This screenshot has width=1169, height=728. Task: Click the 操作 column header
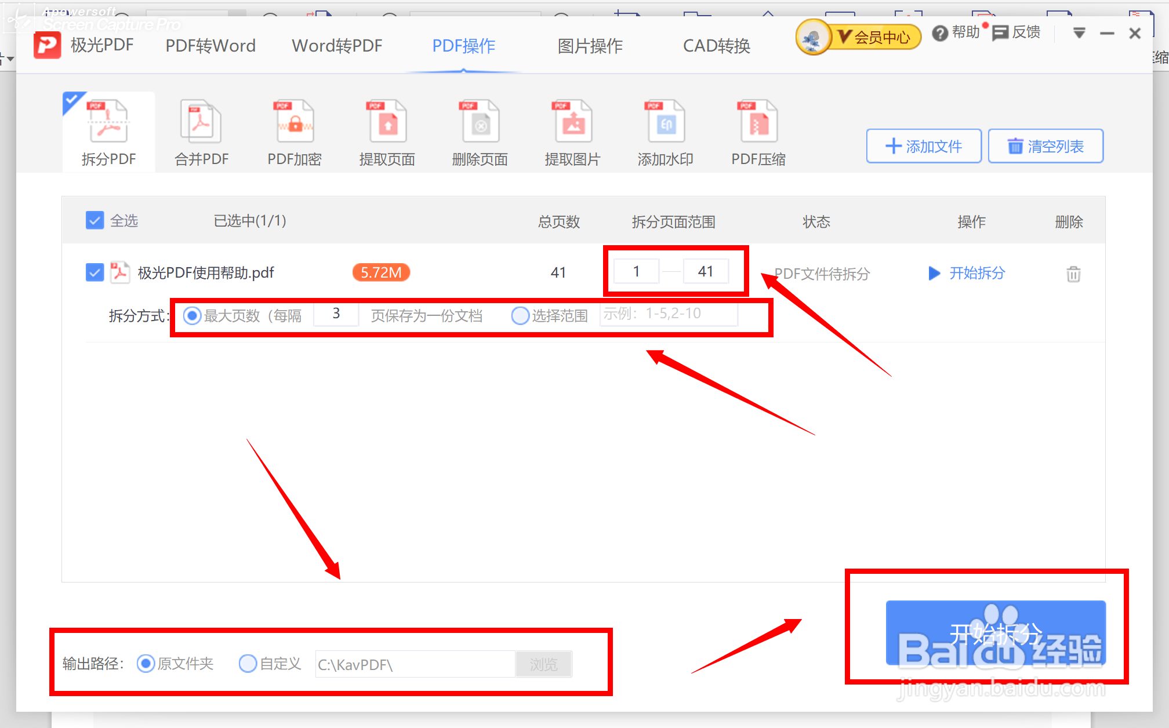(972, 221)
